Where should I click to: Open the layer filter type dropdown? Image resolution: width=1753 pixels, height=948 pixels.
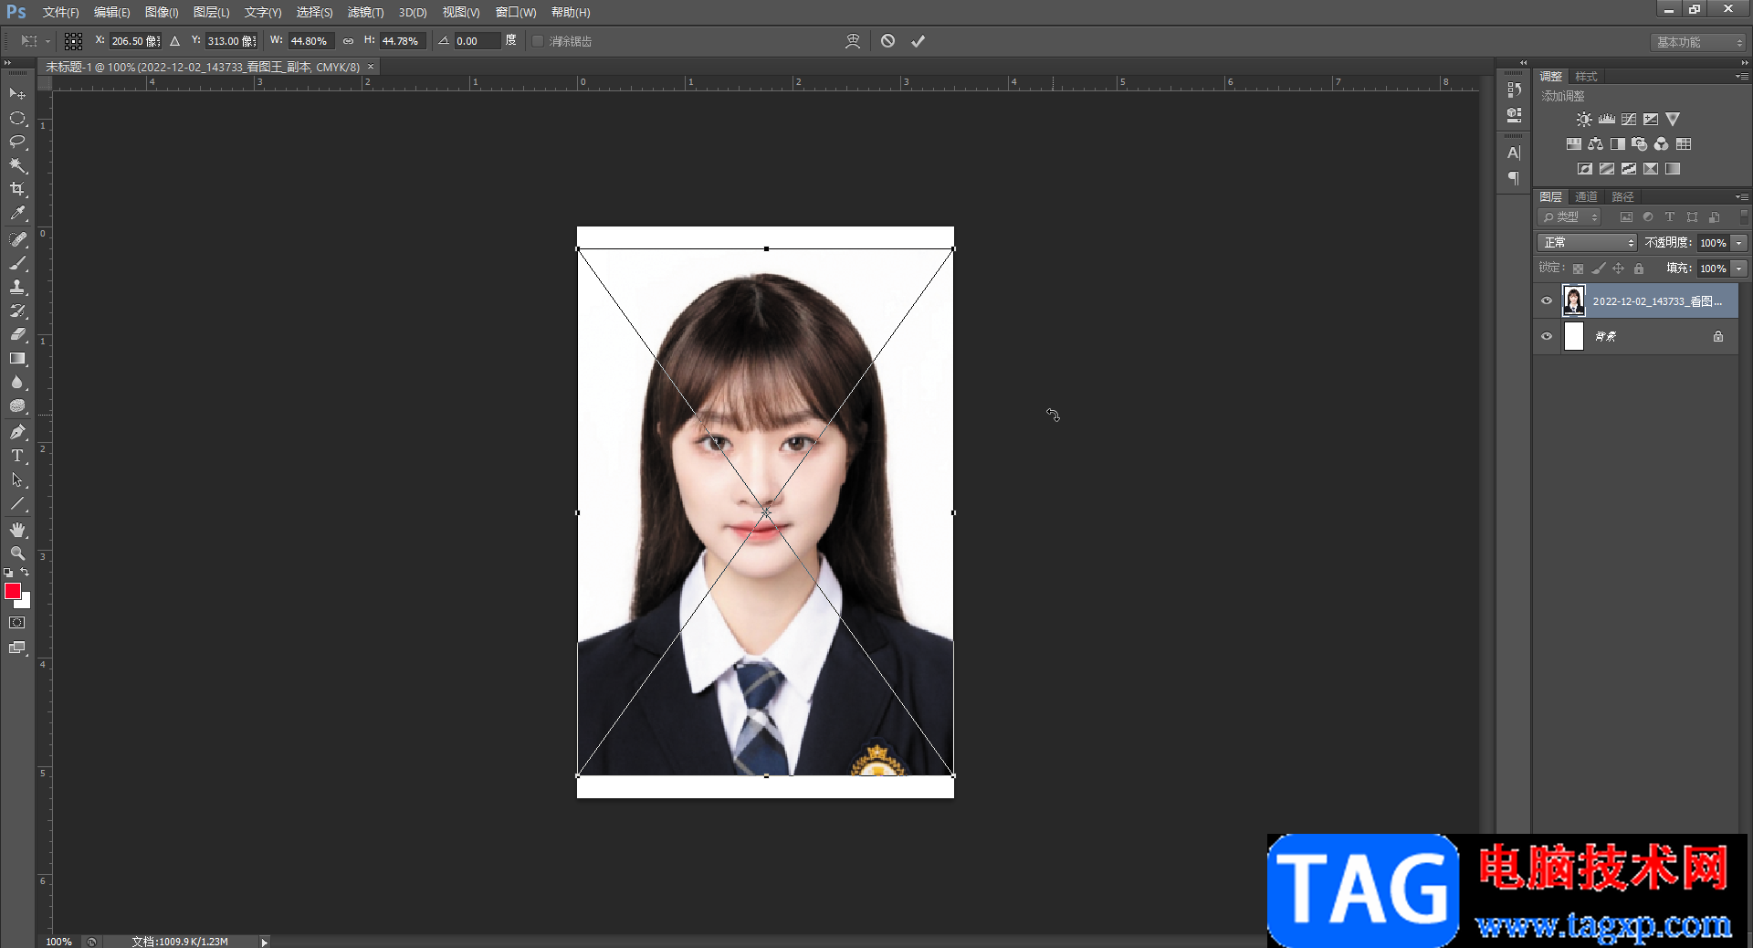click(1569, 217)
